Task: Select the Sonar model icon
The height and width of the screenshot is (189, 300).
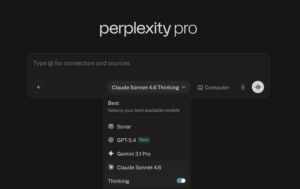Action: tap(111, 126)
